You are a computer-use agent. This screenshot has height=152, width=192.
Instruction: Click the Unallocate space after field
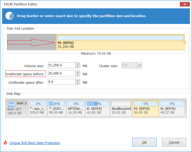click(x=61, y=82)
